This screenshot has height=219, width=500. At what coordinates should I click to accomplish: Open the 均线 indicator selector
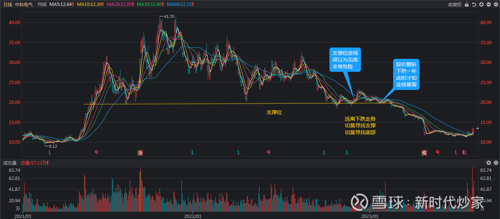point(42,4)
